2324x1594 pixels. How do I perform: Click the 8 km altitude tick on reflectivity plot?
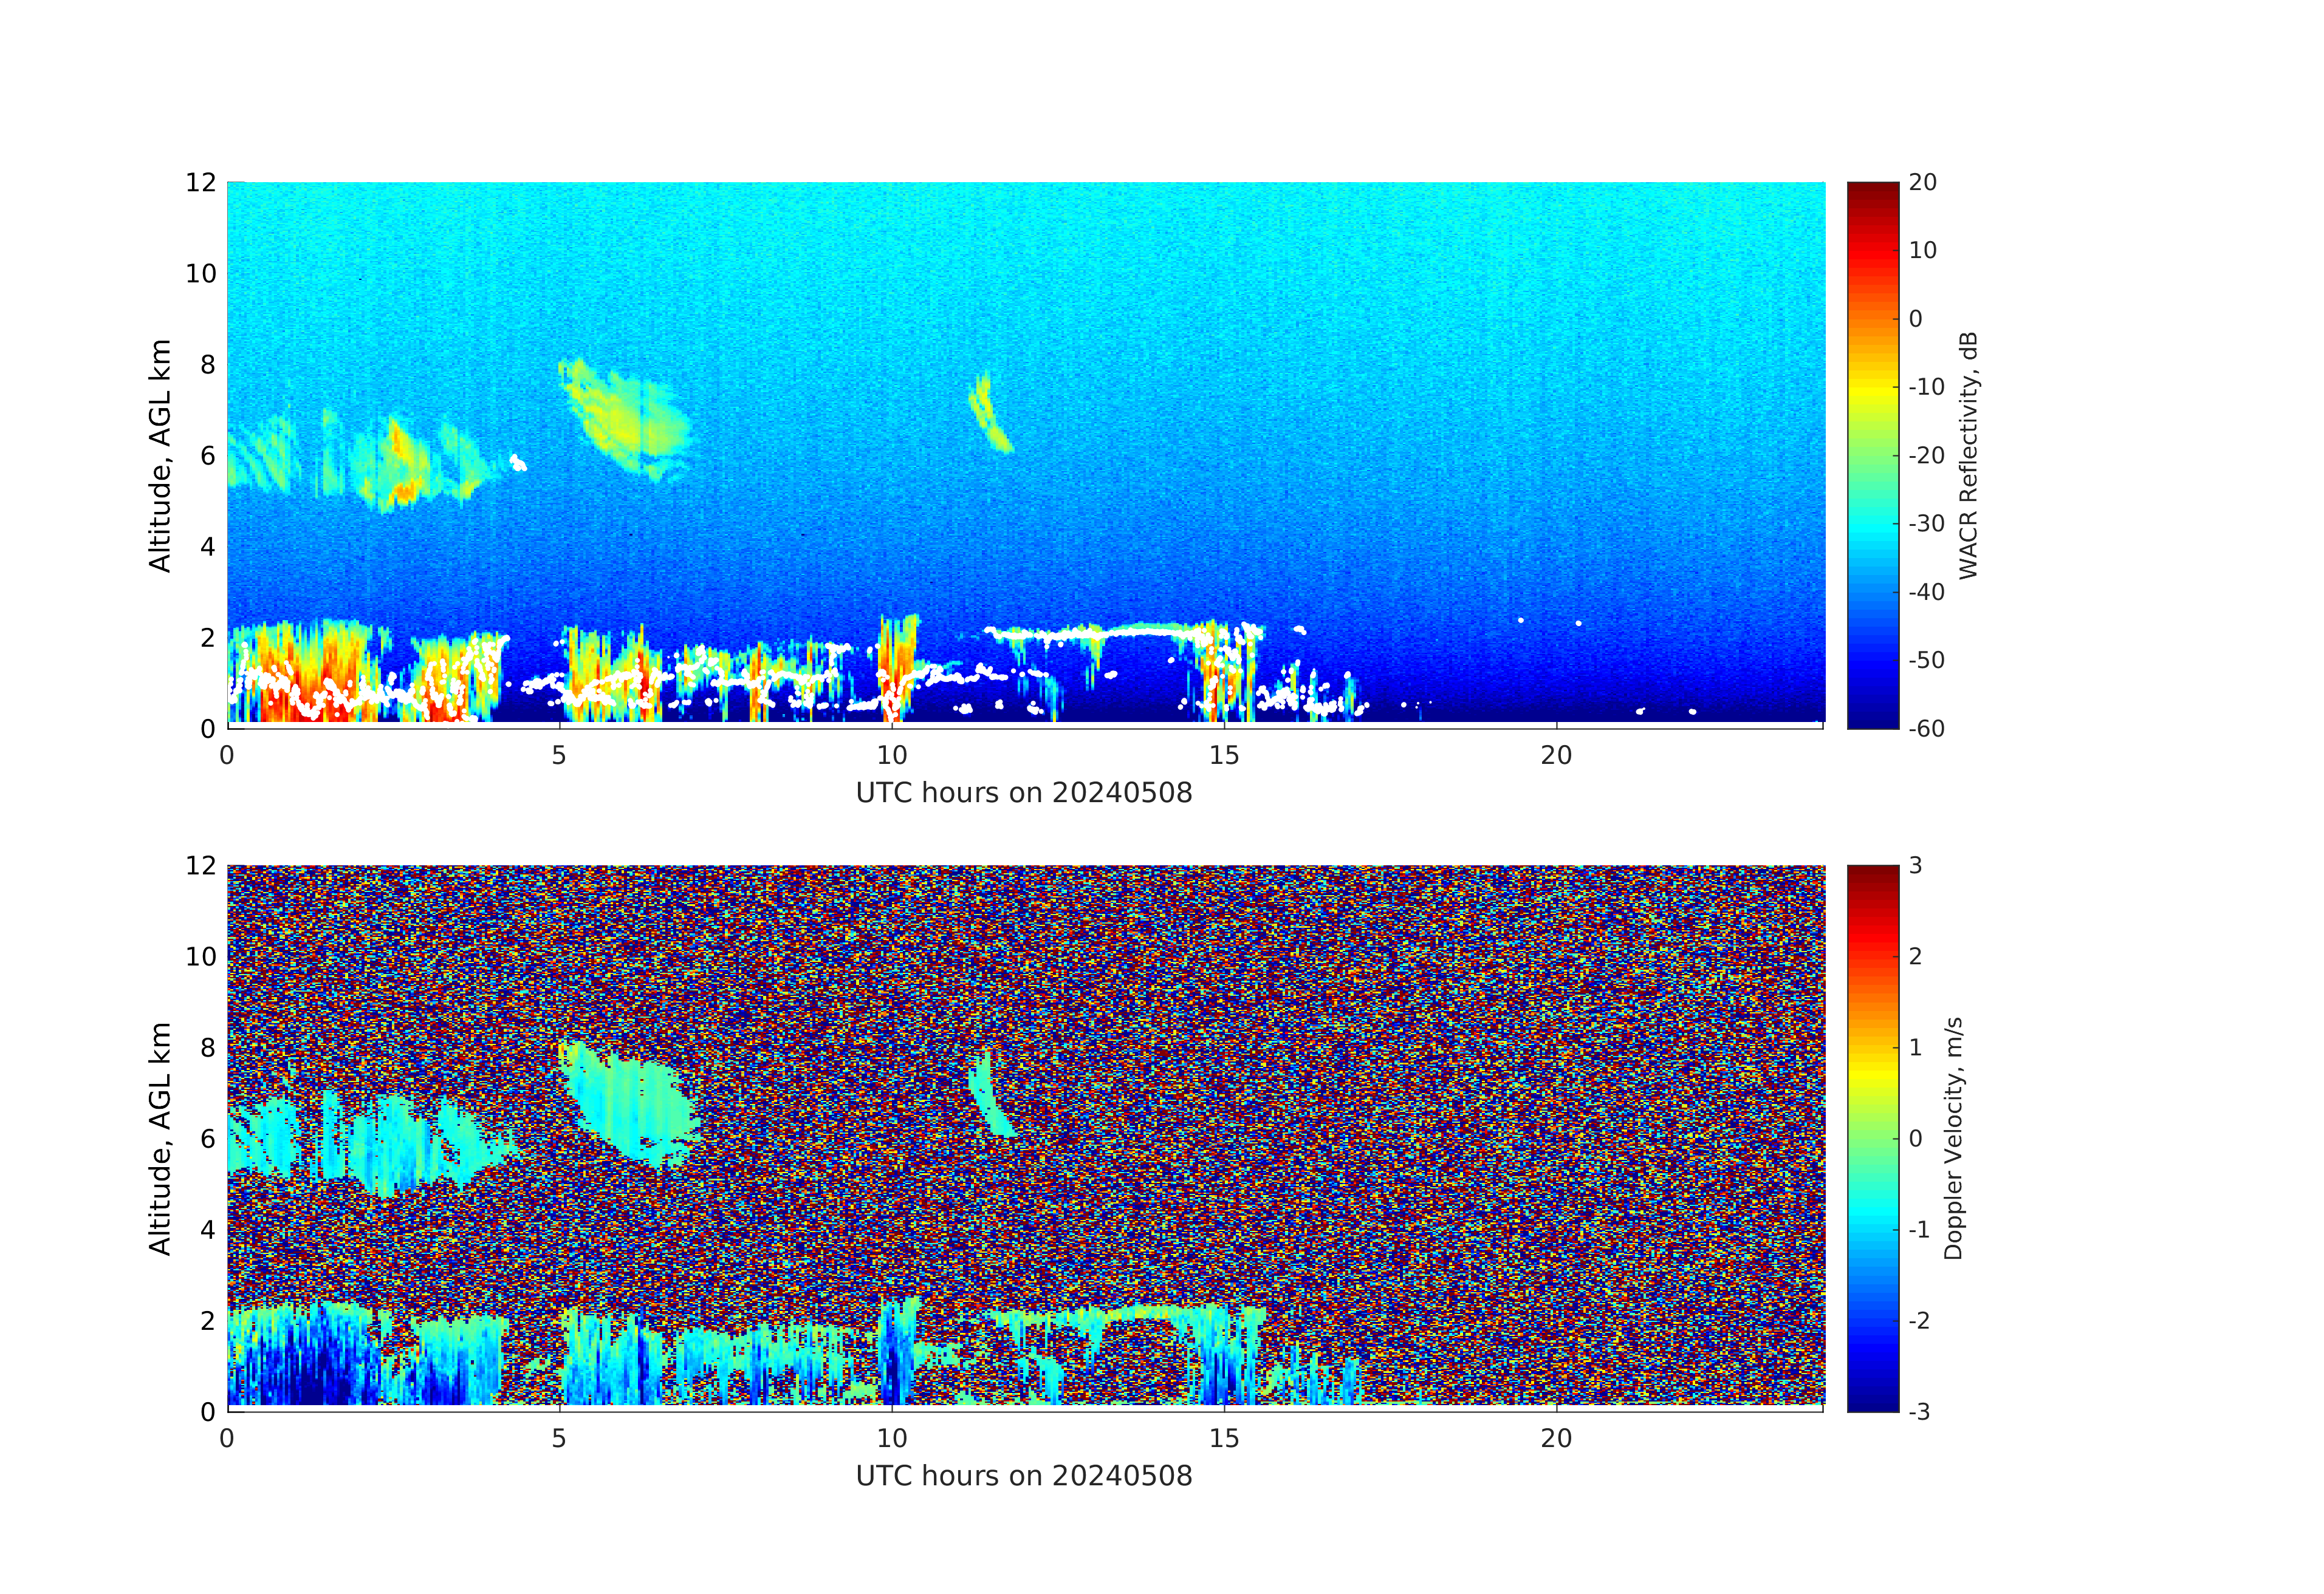pyautogui.click(x=207, y=365)
